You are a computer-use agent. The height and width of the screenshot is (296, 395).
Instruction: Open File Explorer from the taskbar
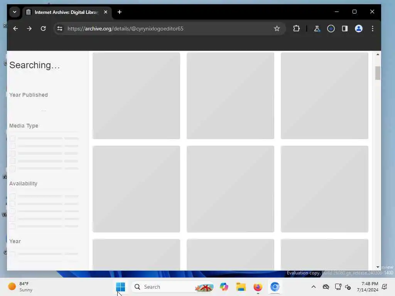(241, 287)
